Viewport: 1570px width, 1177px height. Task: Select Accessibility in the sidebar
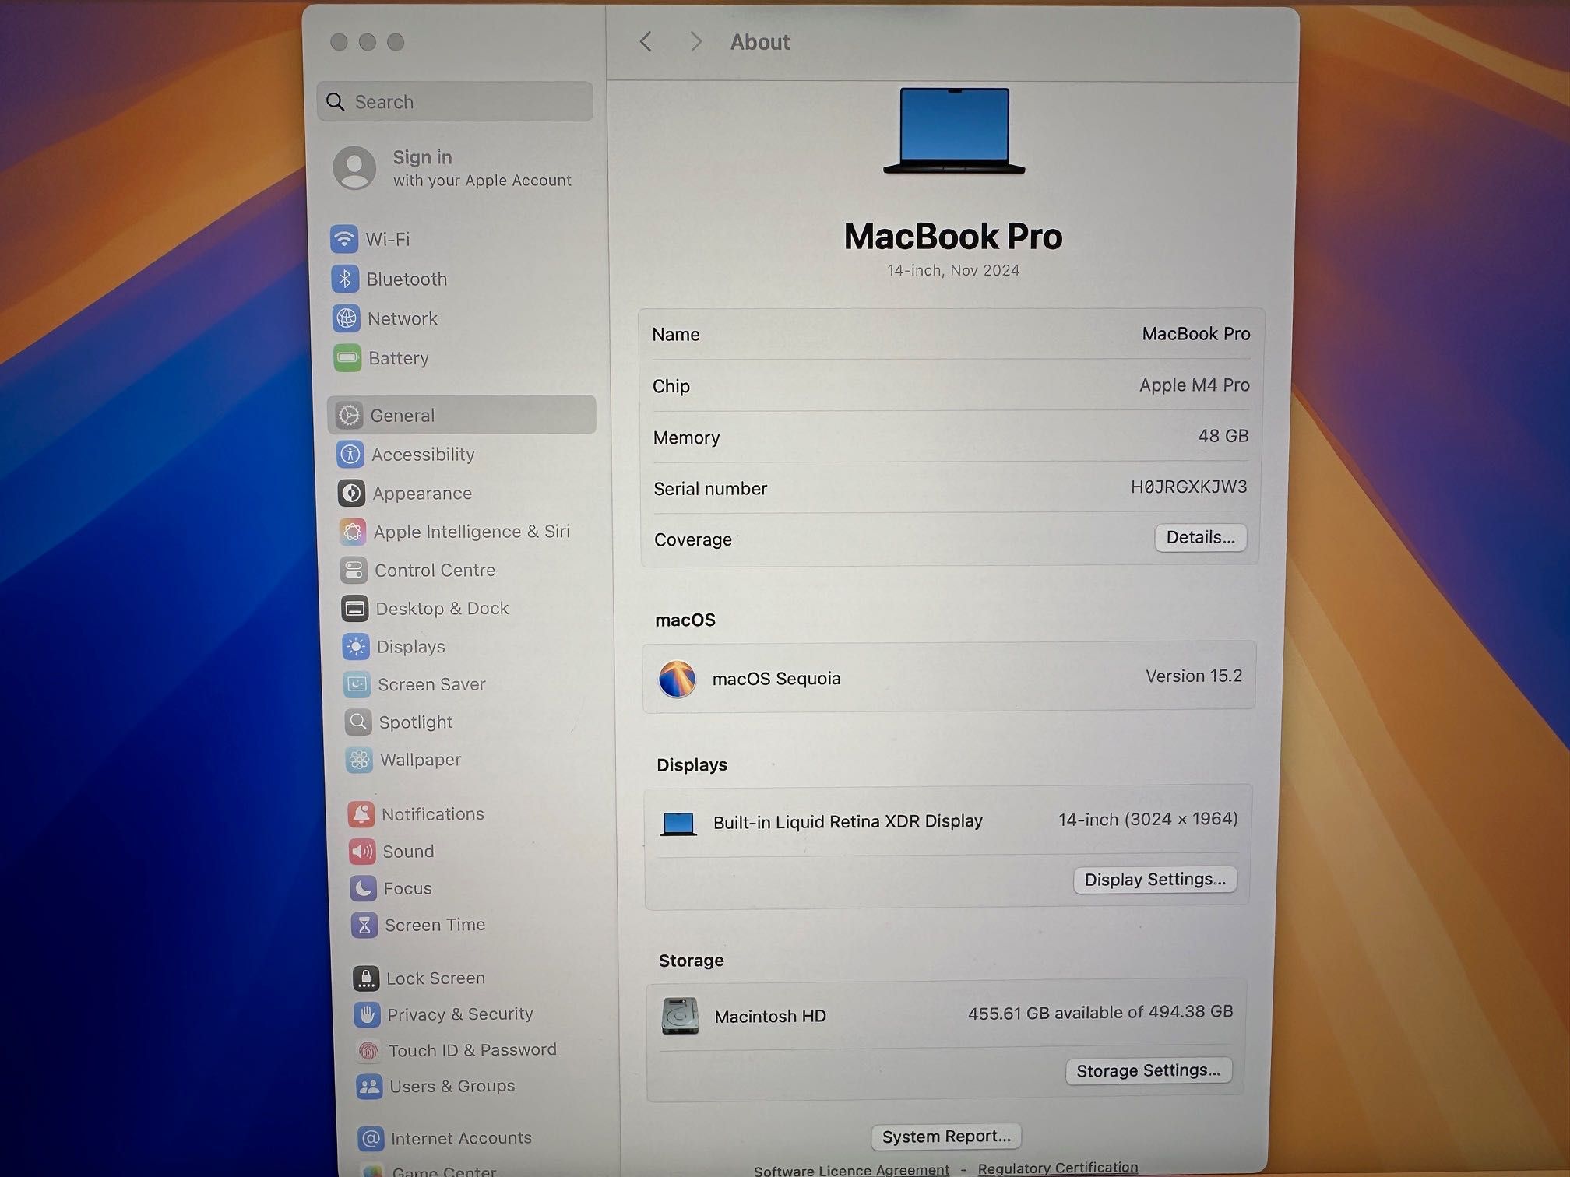465,454
